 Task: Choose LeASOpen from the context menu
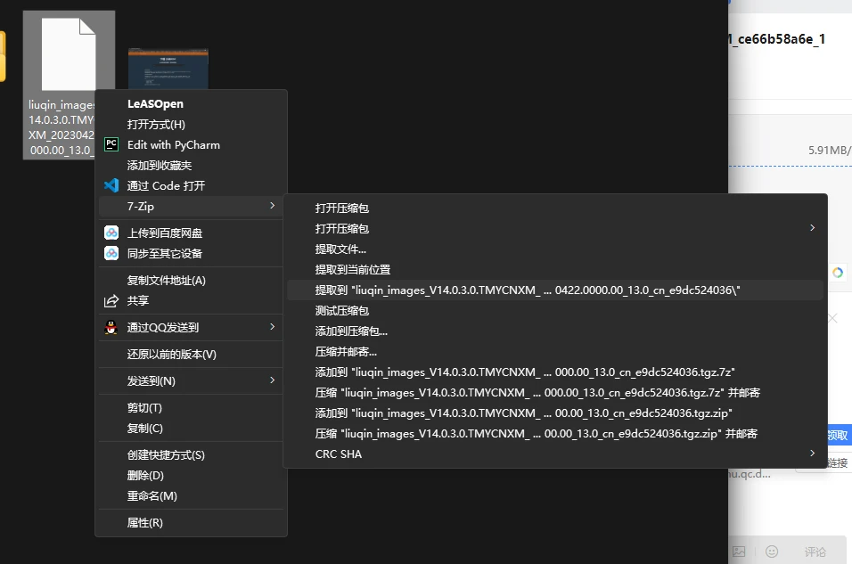point(191,103)
